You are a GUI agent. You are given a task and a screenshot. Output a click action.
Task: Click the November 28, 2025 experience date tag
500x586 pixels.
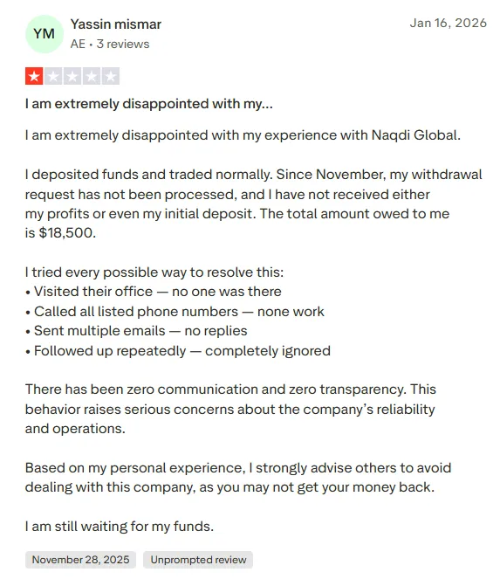[80, 560]
